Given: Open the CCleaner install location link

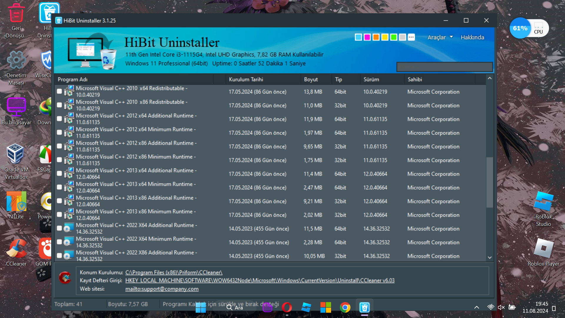Looking at the screenshot, I should click(174, 272).
